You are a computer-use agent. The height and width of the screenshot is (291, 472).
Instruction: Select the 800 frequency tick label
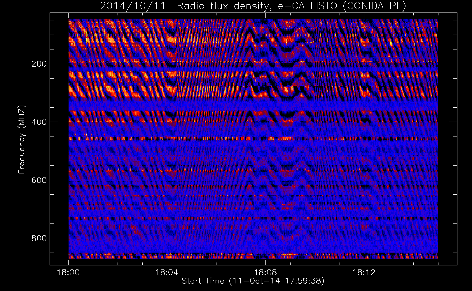(39, 238)
